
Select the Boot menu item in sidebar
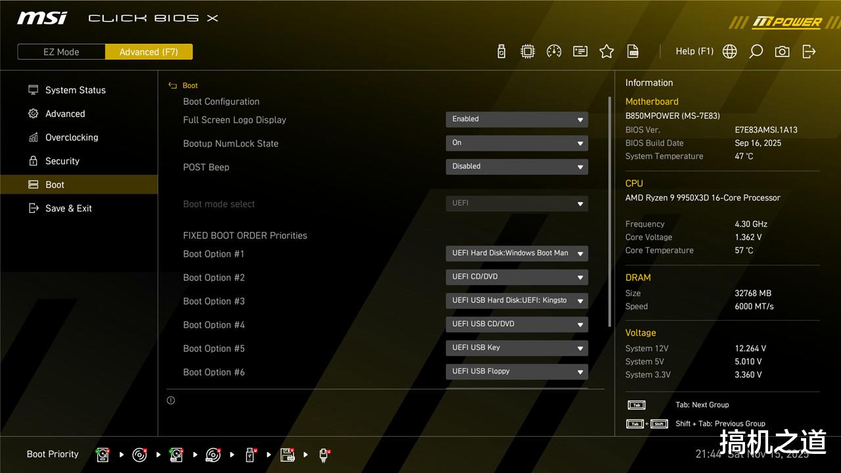pos(79,185)
